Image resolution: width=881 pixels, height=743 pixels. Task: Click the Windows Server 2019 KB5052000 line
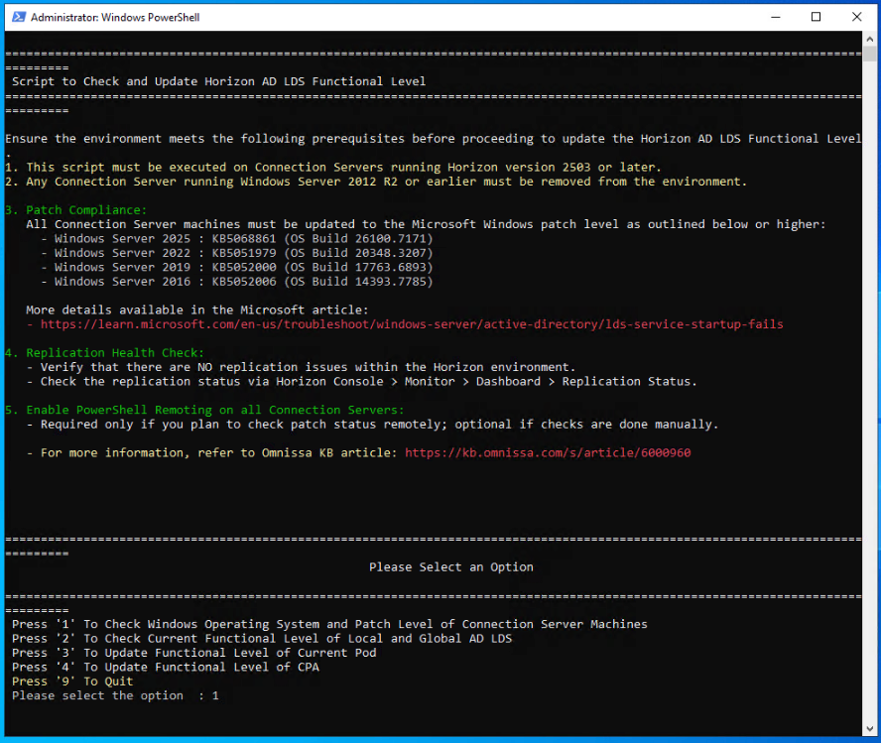(x=236, y=267)
